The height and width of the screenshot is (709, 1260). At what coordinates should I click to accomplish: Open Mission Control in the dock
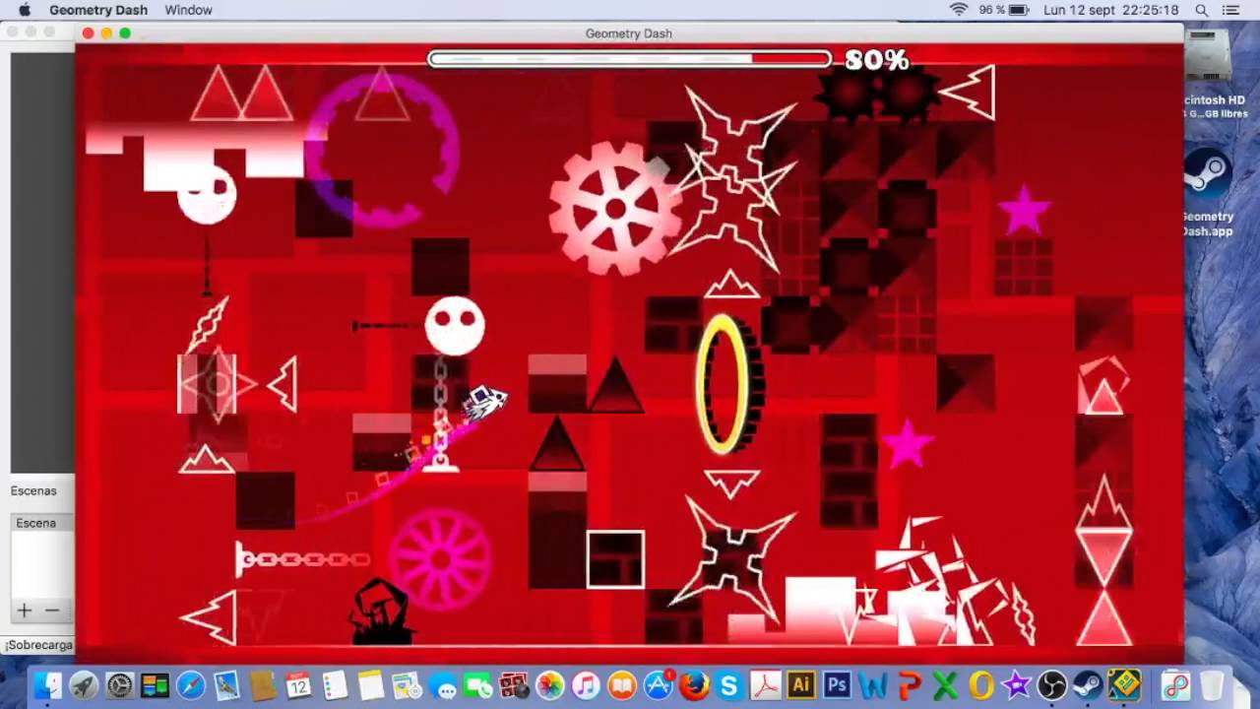coord(155,685)
